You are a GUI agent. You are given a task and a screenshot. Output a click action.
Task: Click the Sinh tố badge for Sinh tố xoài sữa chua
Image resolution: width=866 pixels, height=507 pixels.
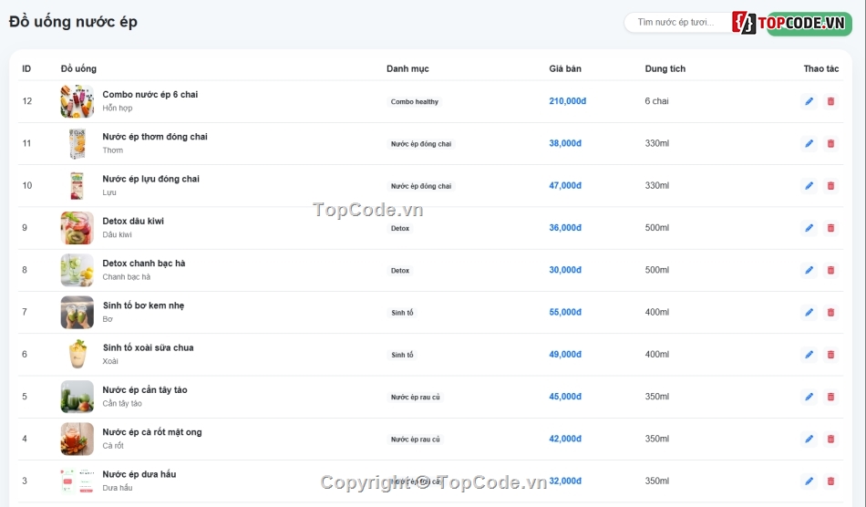[402, 355]
